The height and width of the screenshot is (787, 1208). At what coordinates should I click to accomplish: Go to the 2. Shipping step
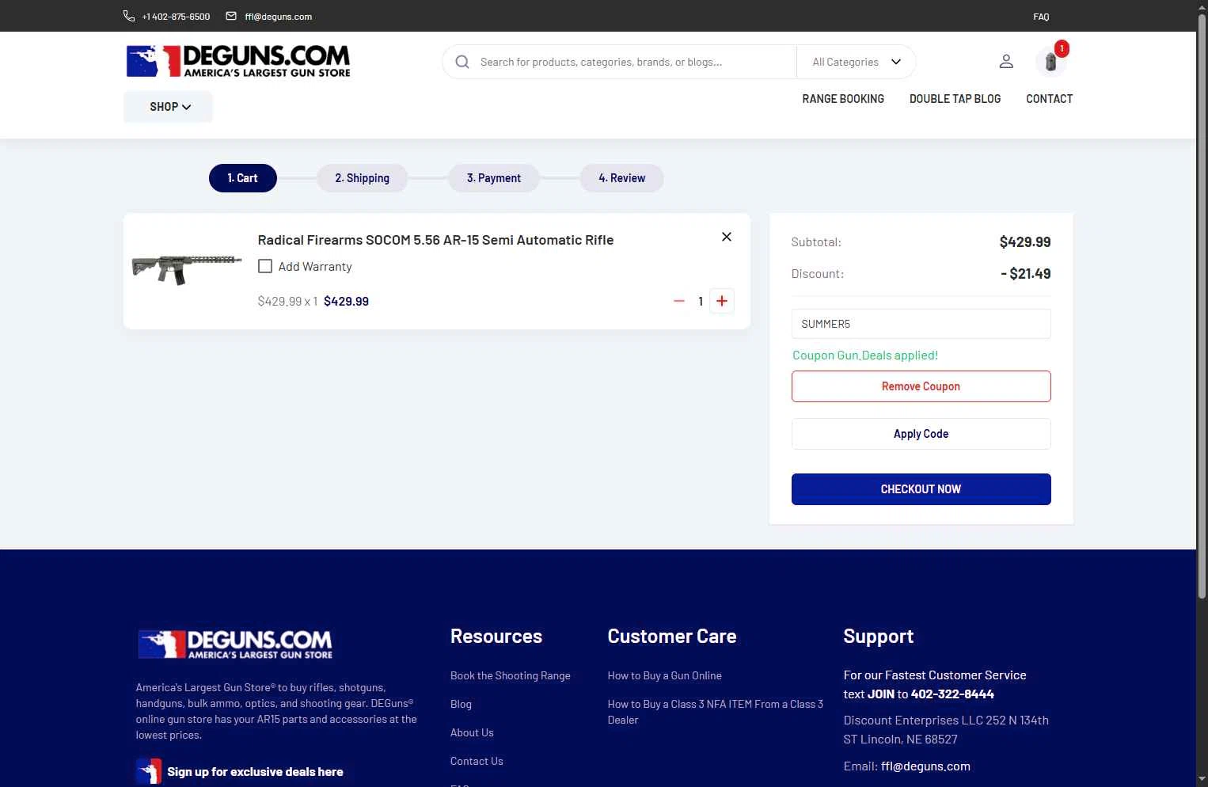[x=363, y=178]
